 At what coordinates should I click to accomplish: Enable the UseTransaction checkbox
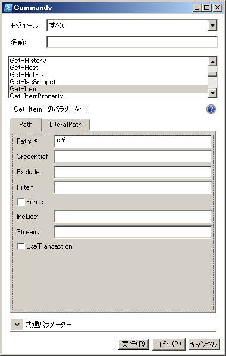pyautogui.click(x=21, y=246)
